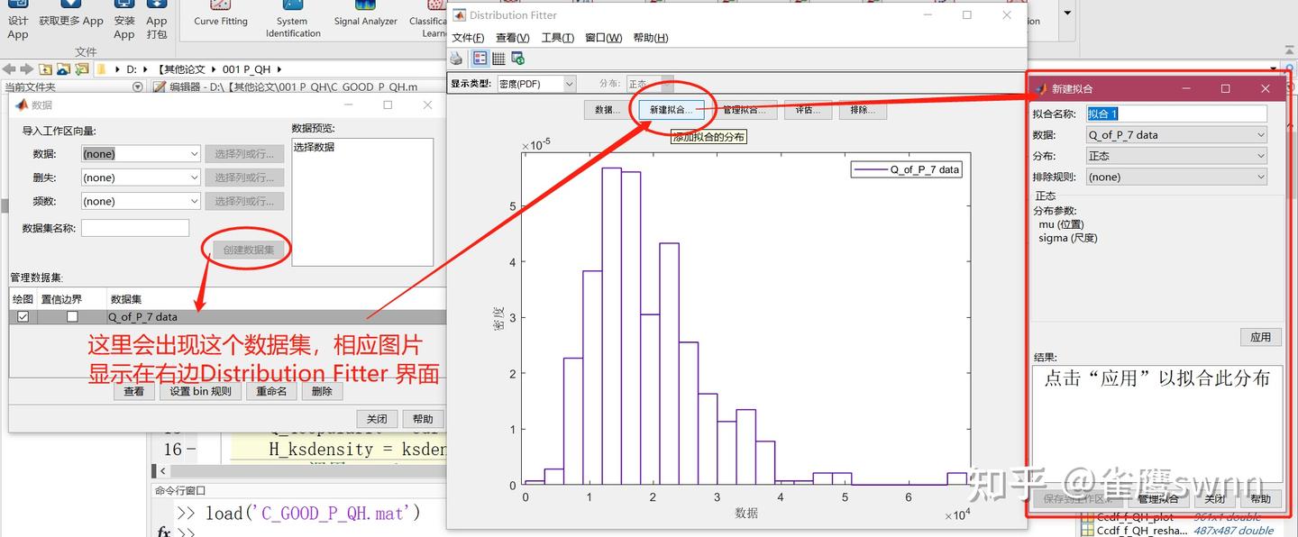Open the 排除规则 dropdown set to (none)
Viewport: 1298px width, 537px height.
click(1176, 177)
